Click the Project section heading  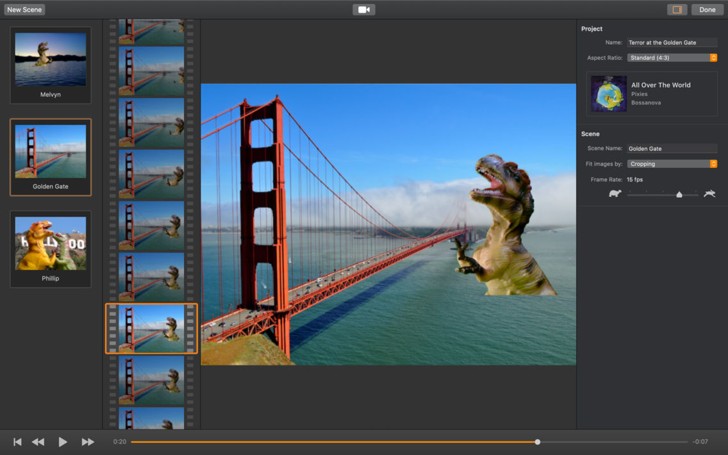(591, 29)
